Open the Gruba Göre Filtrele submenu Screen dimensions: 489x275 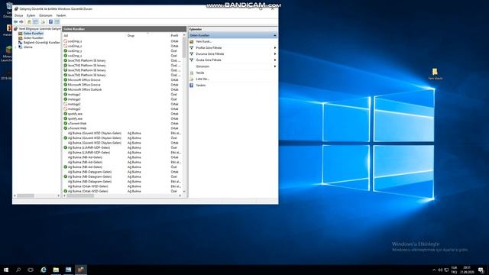[x=232, y=60]
